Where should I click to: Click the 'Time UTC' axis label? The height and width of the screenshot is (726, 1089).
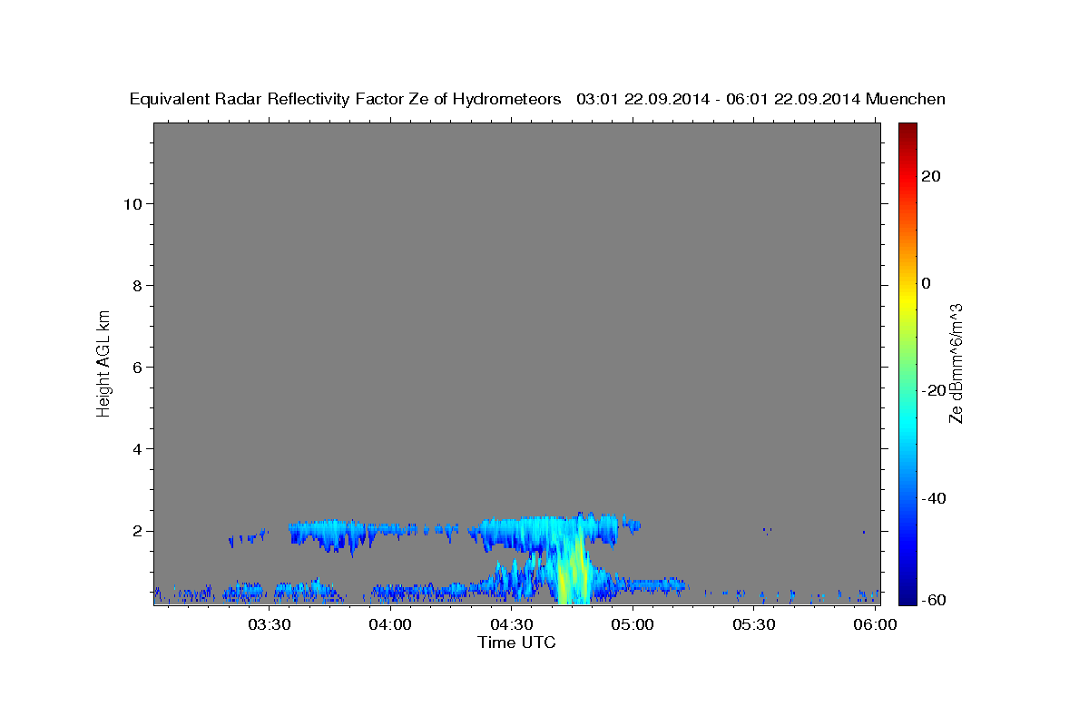click(x=516, y=643)
